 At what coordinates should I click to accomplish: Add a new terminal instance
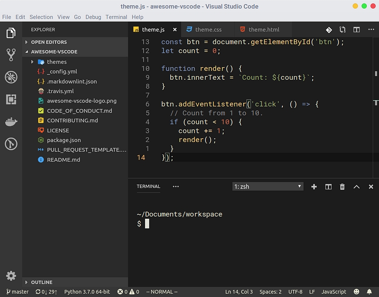pyautogui.click(x=314, y=187)
